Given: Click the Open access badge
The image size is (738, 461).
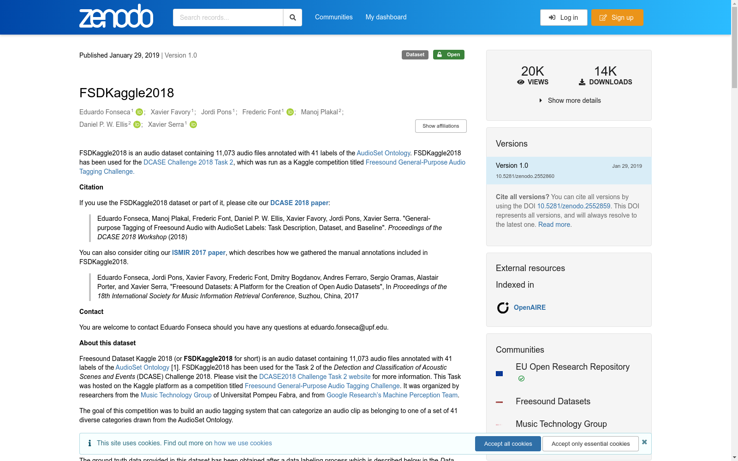Looking at the screenshot, I should click(449, 55).
